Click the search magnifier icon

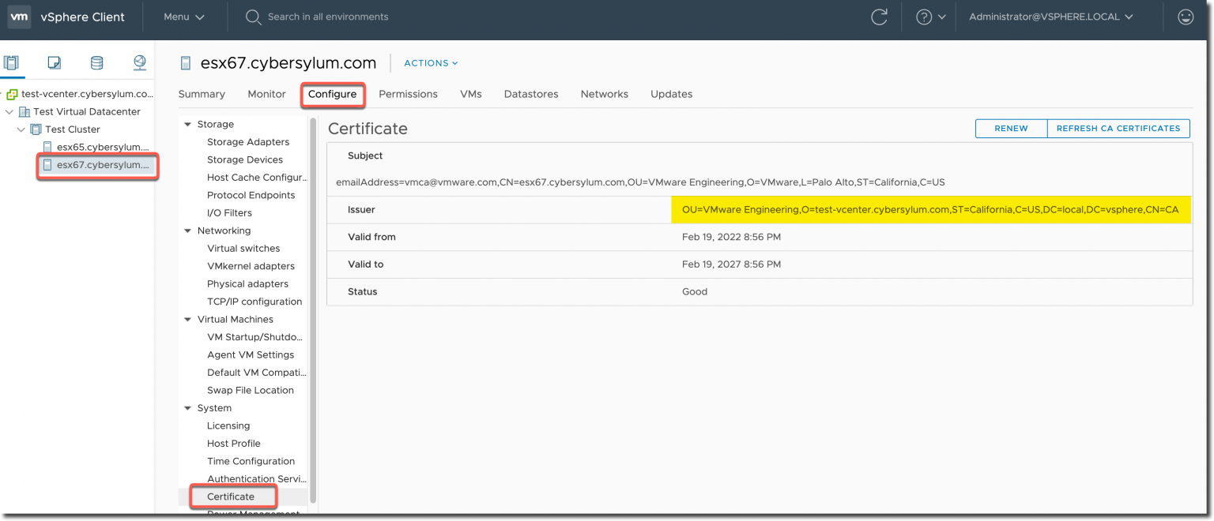(253, 17)
